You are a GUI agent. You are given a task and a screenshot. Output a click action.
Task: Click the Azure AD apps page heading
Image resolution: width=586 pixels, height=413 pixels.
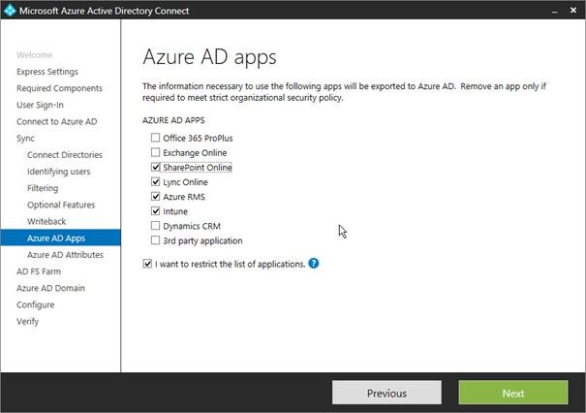(x=209, y=57)
